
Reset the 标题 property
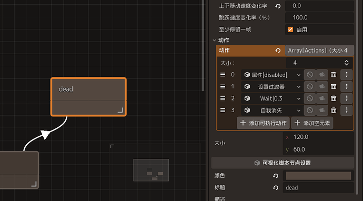click(276, 188)
